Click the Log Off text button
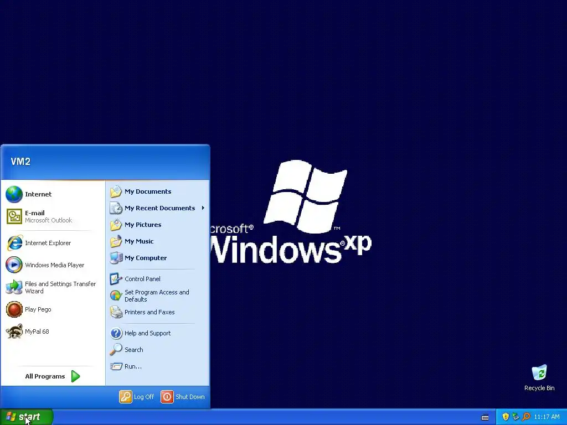The image size is (567, 425). coord(144,397)
